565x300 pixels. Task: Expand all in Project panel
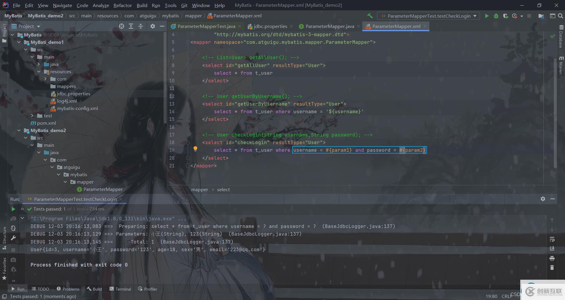(x=131, y=26)
